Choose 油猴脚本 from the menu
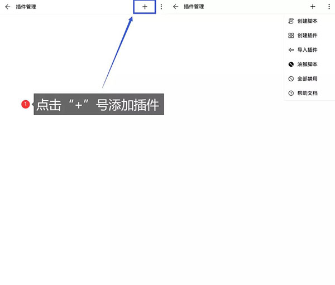The image size is (335, 285). click(x=309, y=64)
